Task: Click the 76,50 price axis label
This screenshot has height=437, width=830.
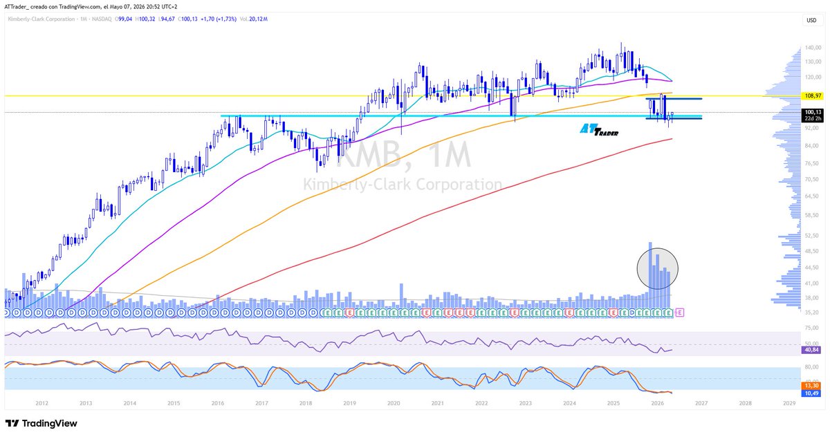Action: (811, 163)
